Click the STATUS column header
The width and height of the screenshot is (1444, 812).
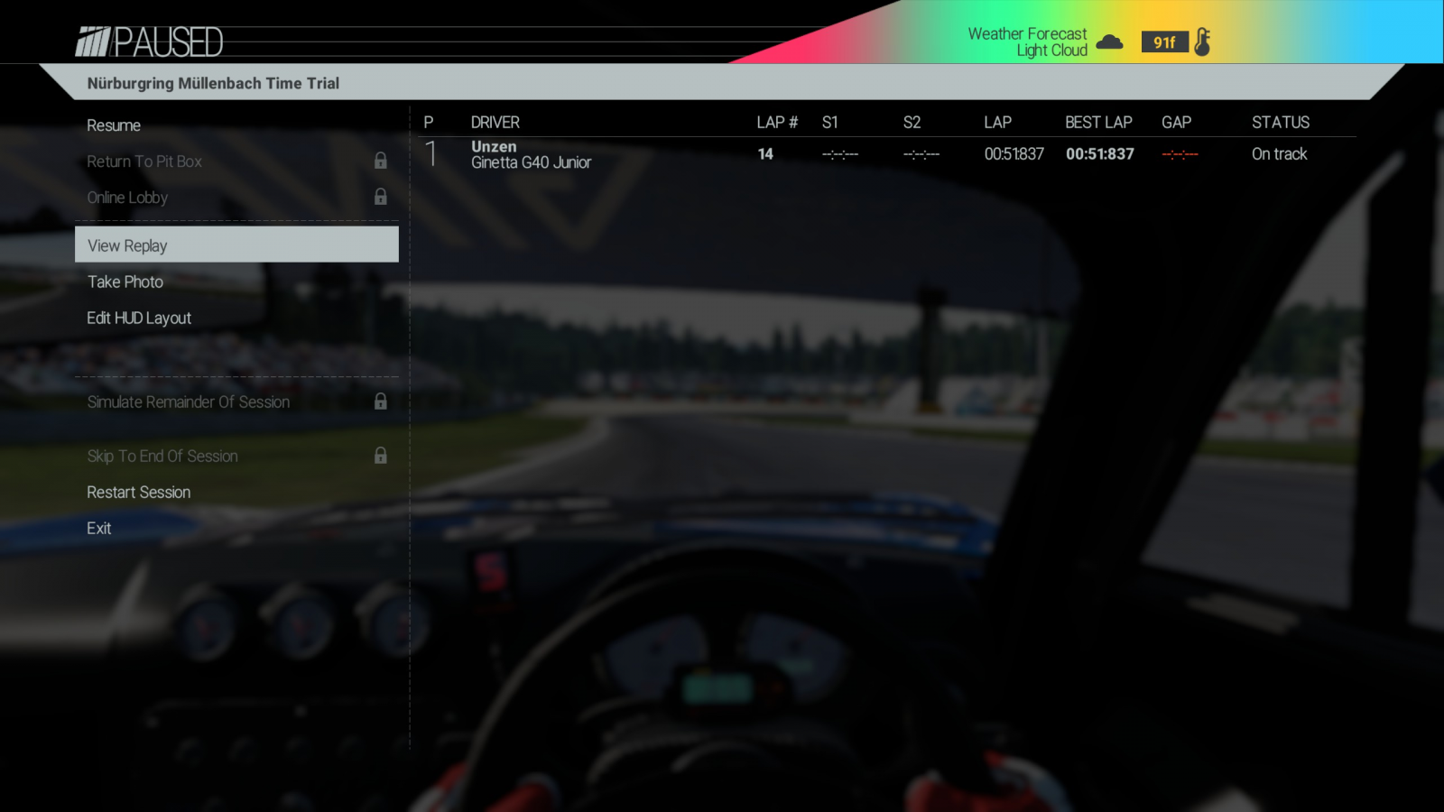point(1280,122)
